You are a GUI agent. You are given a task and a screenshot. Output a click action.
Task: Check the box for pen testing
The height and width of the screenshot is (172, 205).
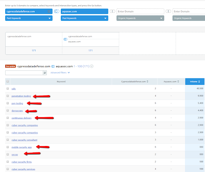pos(8,103)
